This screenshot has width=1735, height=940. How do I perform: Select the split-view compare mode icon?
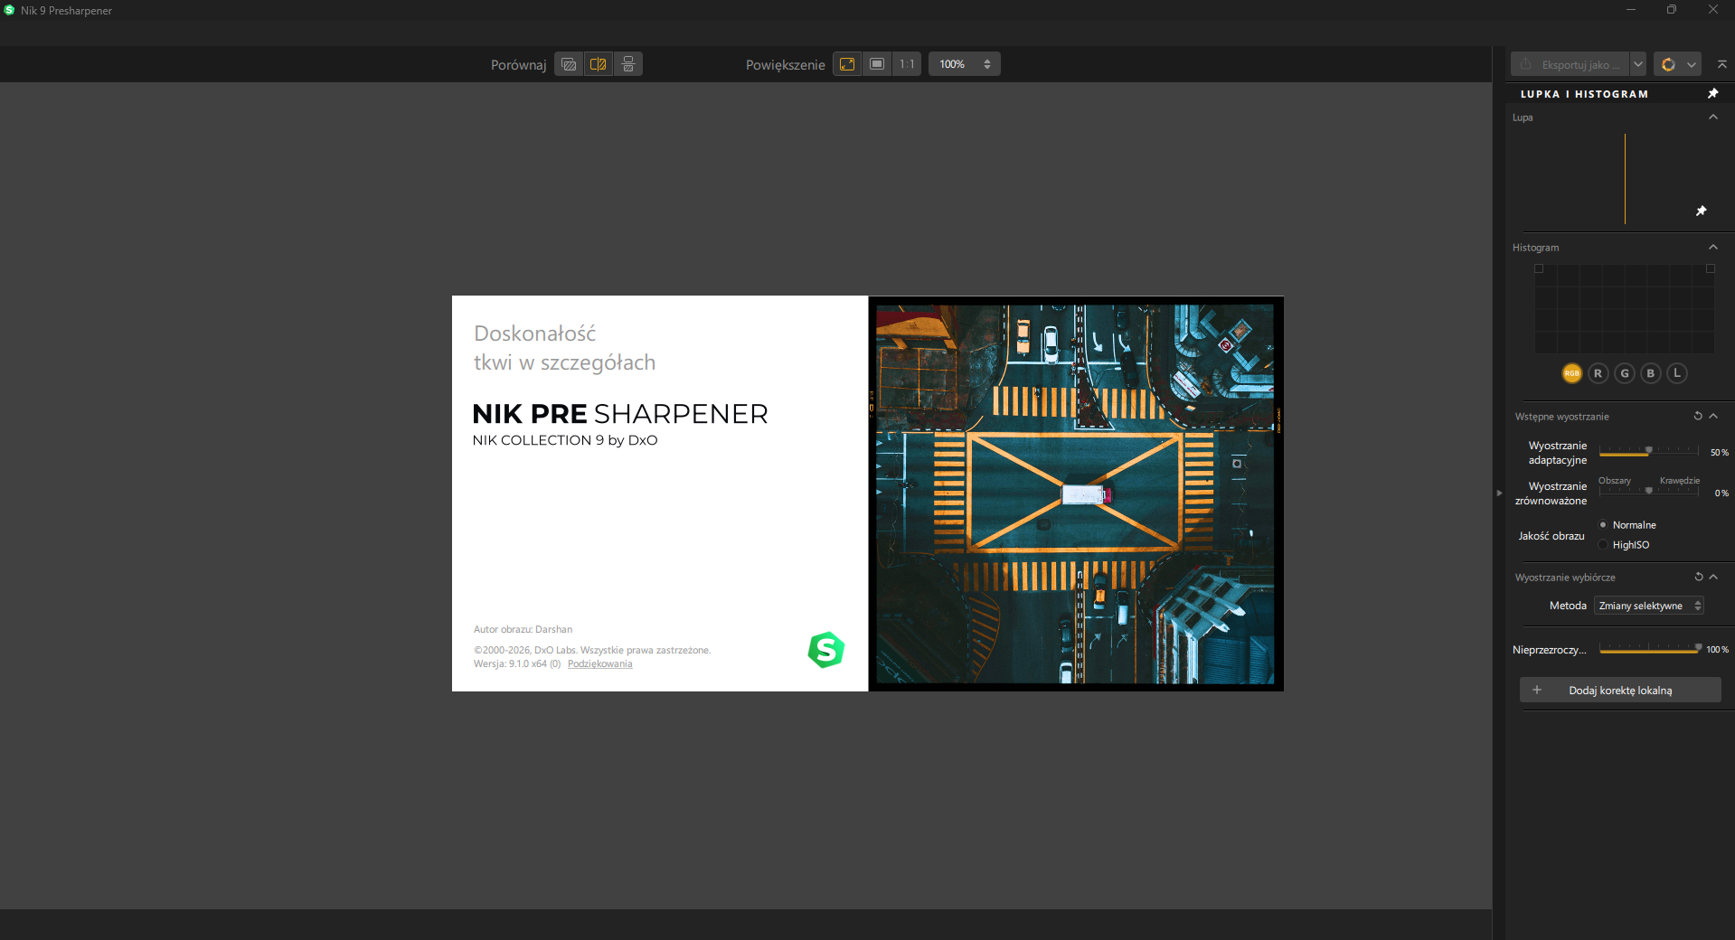tap(599, 64)
